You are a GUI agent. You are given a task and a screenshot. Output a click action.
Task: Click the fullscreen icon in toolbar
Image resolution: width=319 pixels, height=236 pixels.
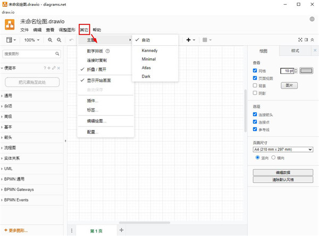click(300, 40)
